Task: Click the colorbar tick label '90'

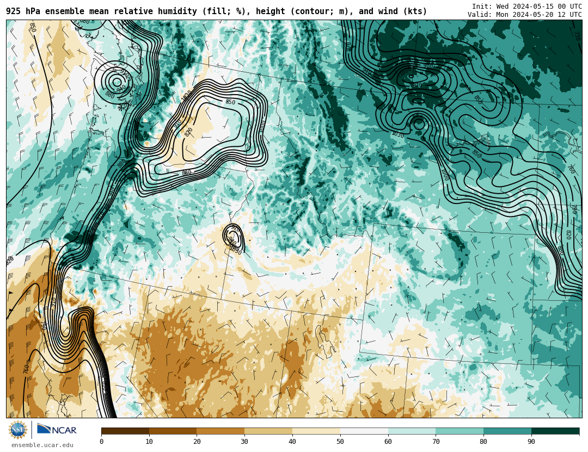Action: (x=531, y=442)
